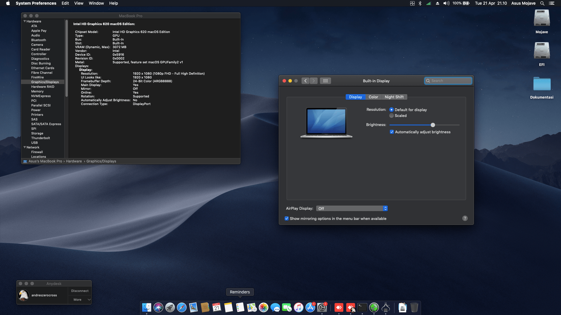
Task: Click Asus's MacBook Pro in path bar
Action: coord(45,161)
